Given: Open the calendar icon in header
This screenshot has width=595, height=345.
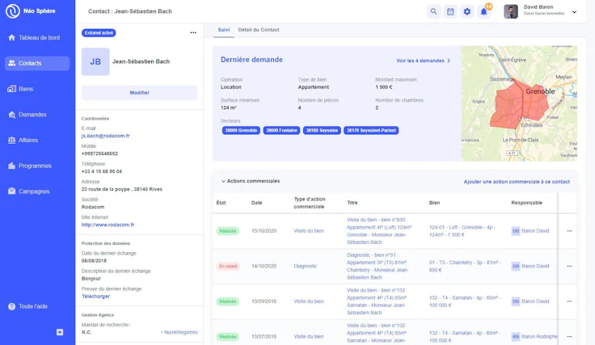Looking at the screenshot, I should [450, 11].
